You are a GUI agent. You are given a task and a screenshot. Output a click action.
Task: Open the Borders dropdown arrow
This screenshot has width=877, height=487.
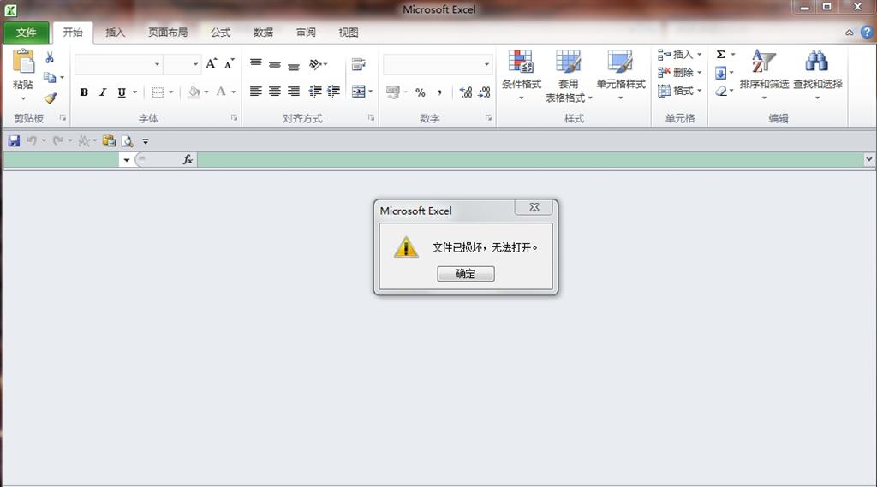click(171, 92)
